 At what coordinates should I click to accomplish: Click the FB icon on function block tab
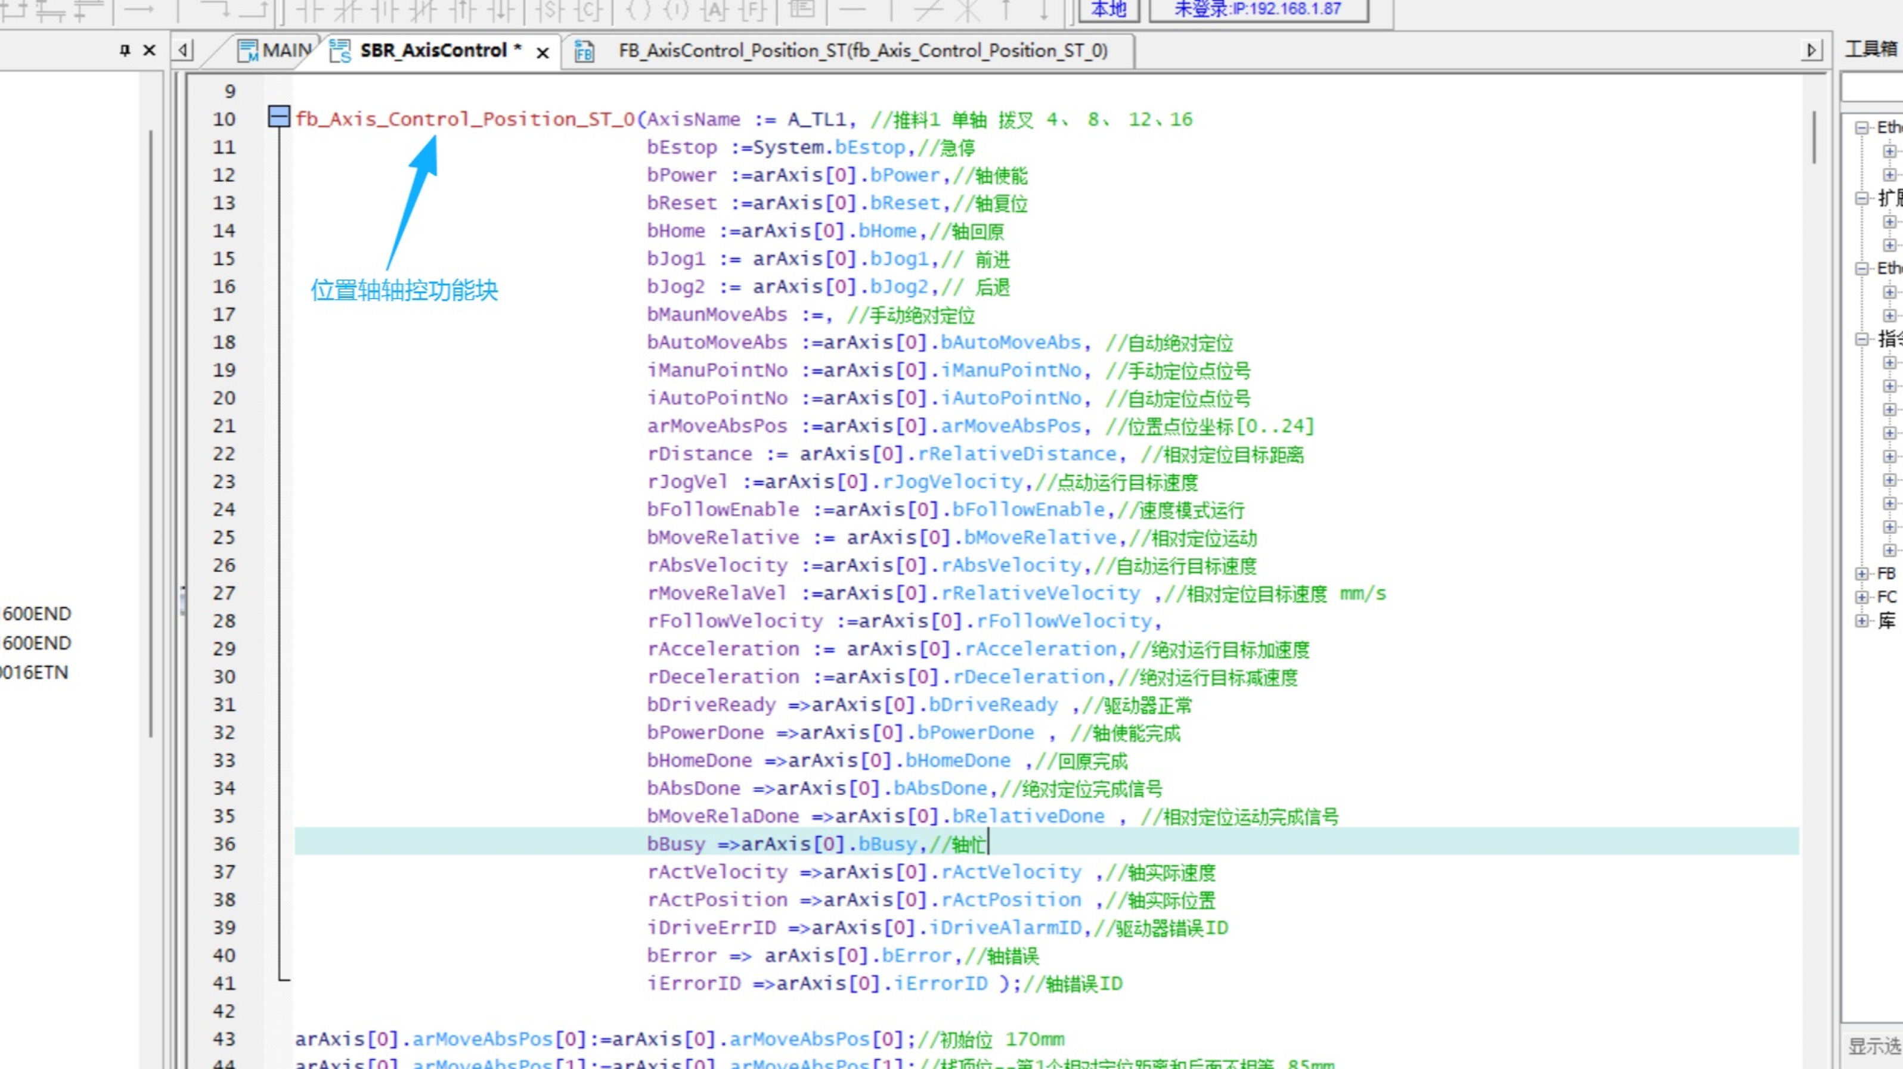coord(584,52)
